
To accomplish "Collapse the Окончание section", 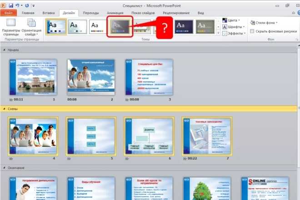I will 5,168.
